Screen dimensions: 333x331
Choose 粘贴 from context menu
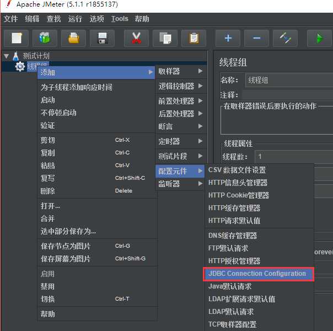[x=96, y=165]
